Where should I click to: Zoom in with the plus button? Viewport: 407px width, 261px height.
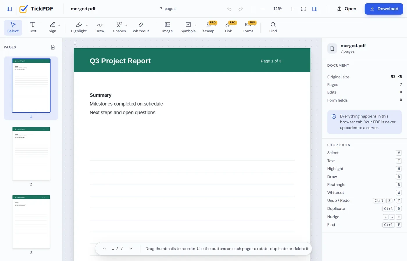click(x=292, y=9)
